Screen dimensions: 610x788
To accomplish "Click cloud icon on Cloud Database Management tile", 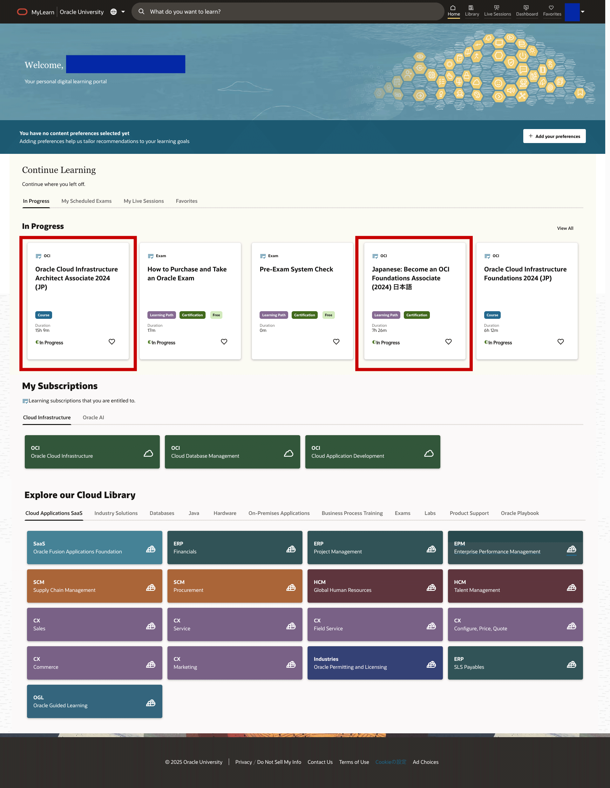I will pyautogui.click(x=288, y=453).
